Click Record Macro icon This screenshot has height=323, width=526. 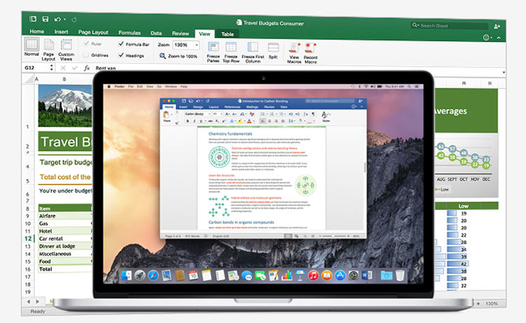[x=310, y=48]
